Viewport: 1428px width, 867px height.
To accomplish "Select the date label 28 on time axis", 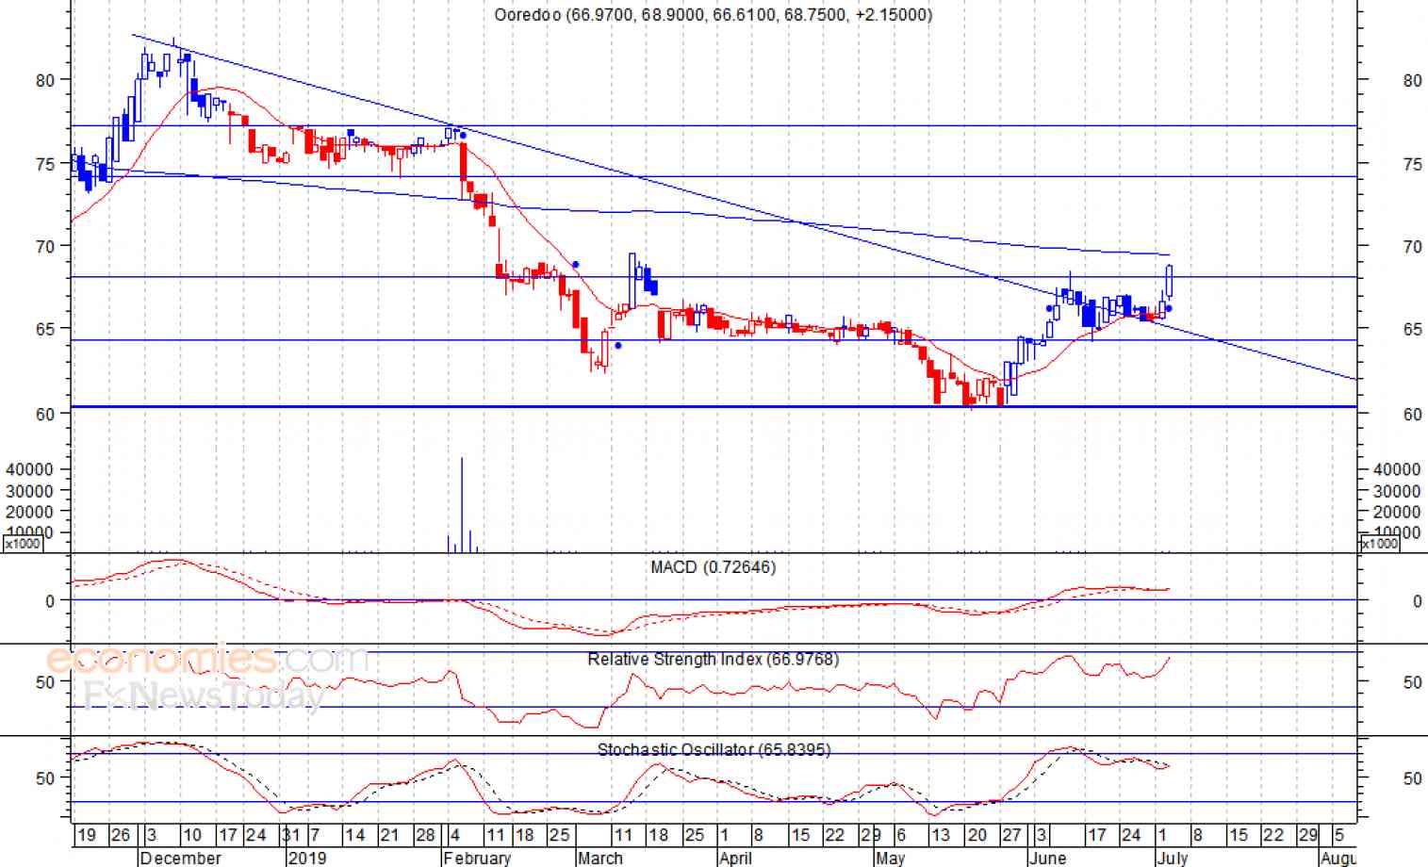I will [425, 835].
